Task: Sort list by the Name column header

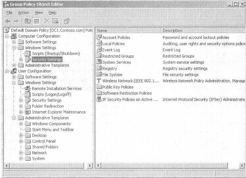Action: pyautogui.click(x=128, y=30)
